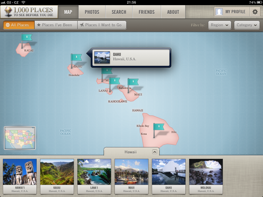Switch to the Photos tab

tap(92, 12)
